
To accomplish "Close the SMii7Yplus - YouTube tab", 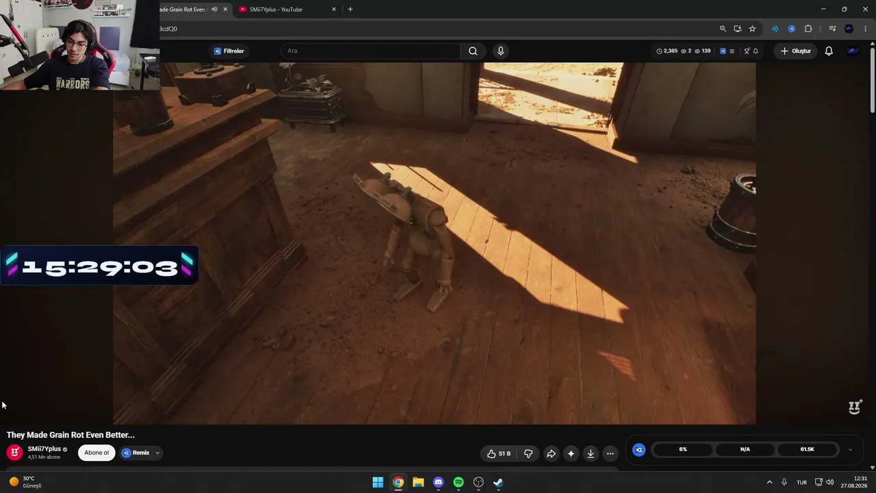I will (x=334, y=10).
